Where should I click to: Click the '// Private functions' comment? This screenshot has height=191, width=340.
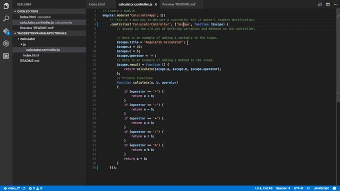point(134,78)
